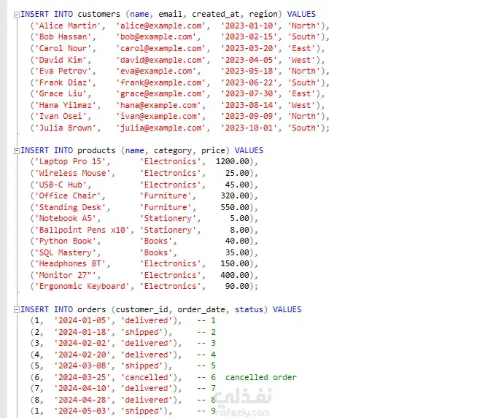Click the 90.00 price value
The width and height of the screenshot is (485, 418).
pyautogui.click(x=237, y=286)
